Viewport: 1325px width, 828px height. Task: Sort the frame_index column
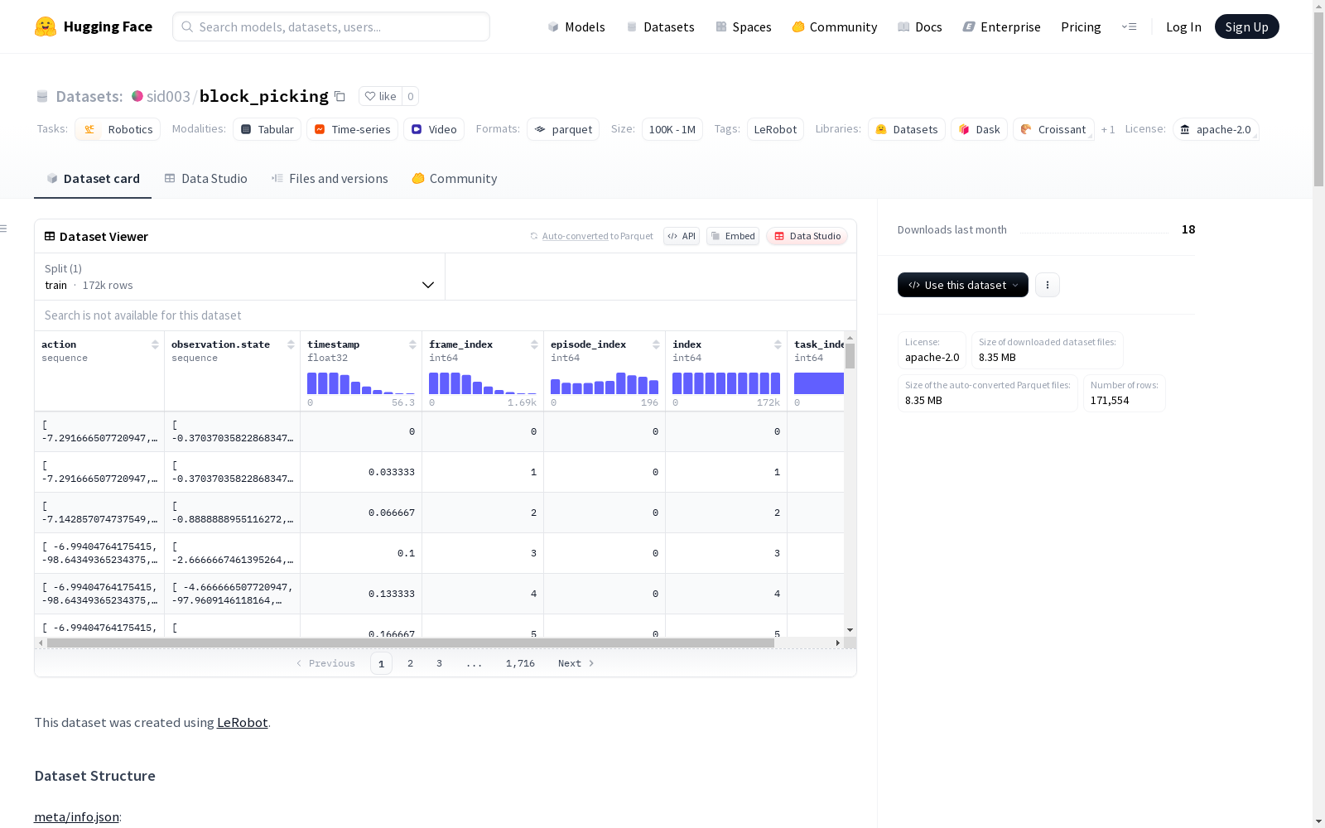click(534, 344)
